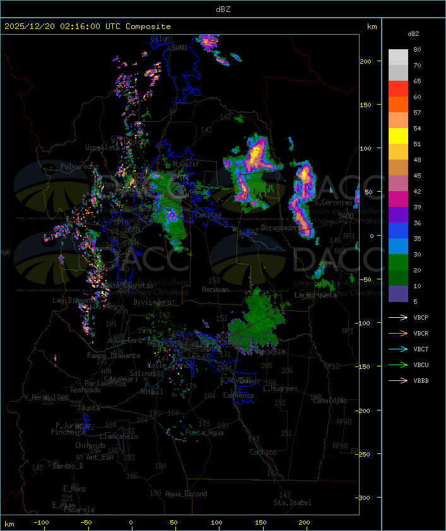
Task: Click the Carmensa place label
Action: pos(238,395)
